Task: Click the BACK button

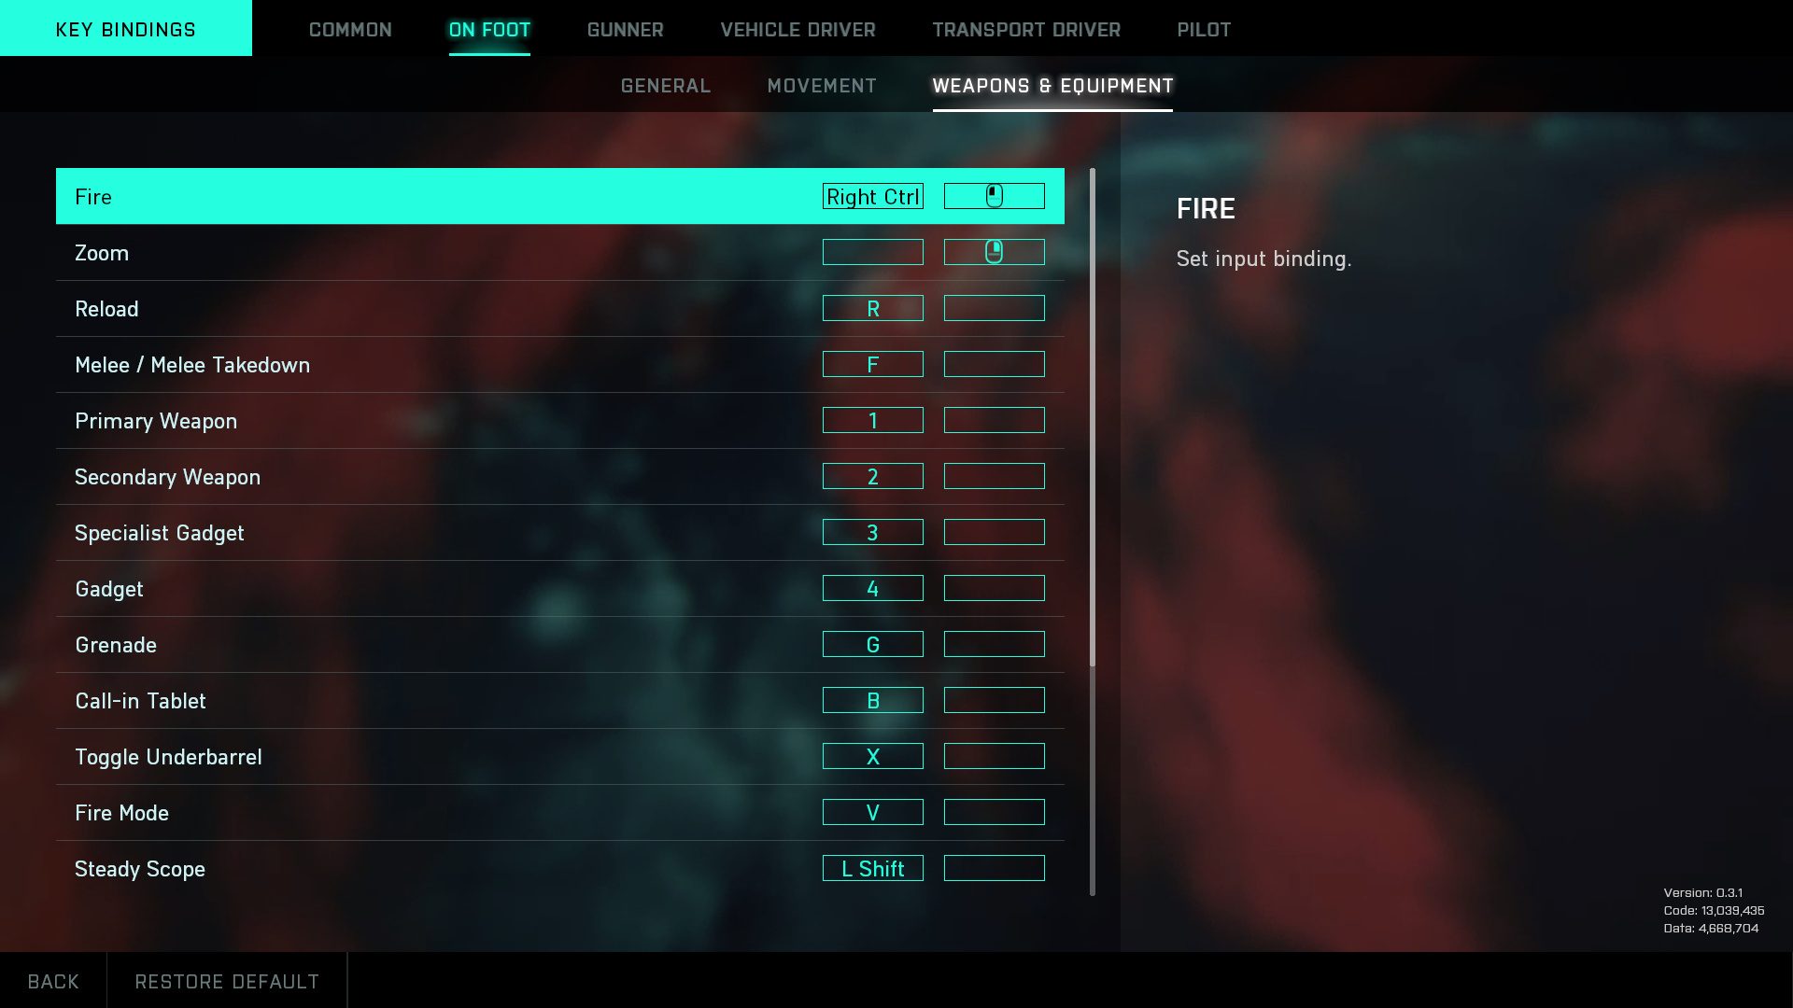Action: (53, 981)
